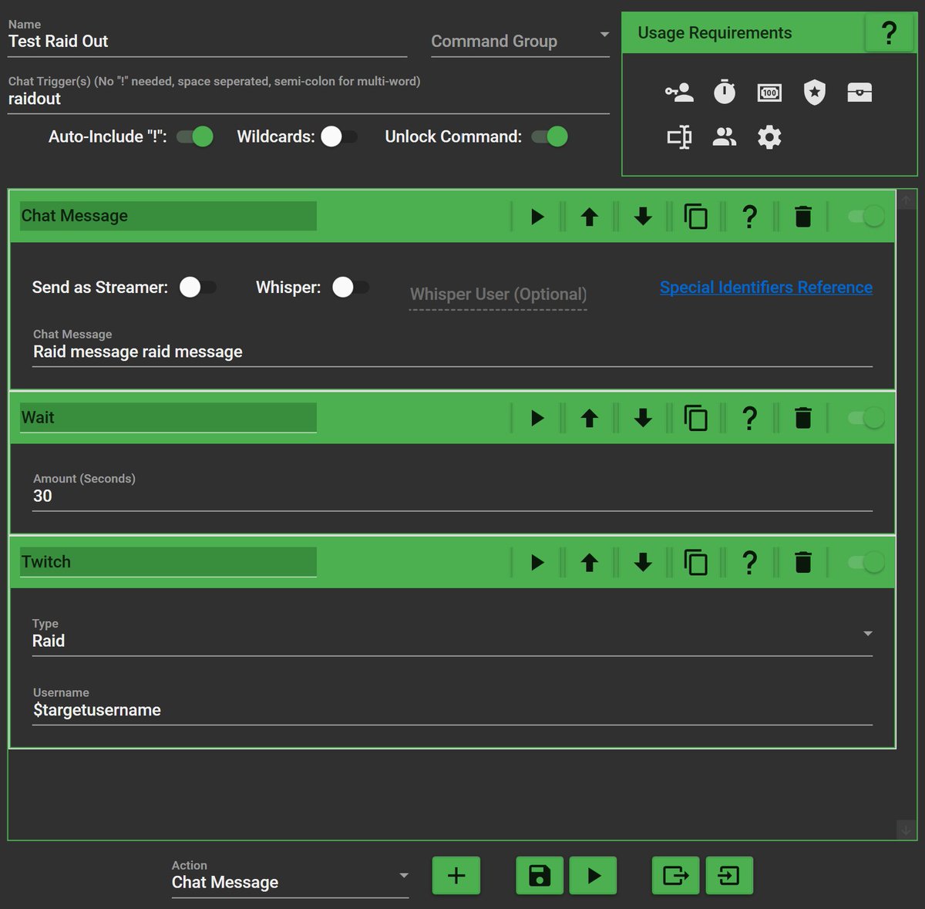Toggle Auto-Include "!" switch
The height and width of the screenshot is (909, 925).
(x=195, y=136)
